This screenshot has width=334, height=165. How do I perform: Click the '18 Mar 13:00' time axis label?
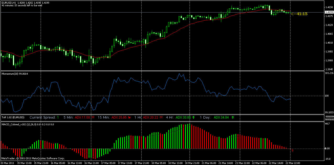pyautogui.click(x=175, y=163)
